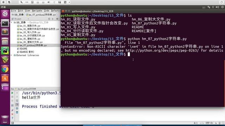225x126 pixels.
Task: Expand External Libraries node
Action: click(x=12, y=55)
